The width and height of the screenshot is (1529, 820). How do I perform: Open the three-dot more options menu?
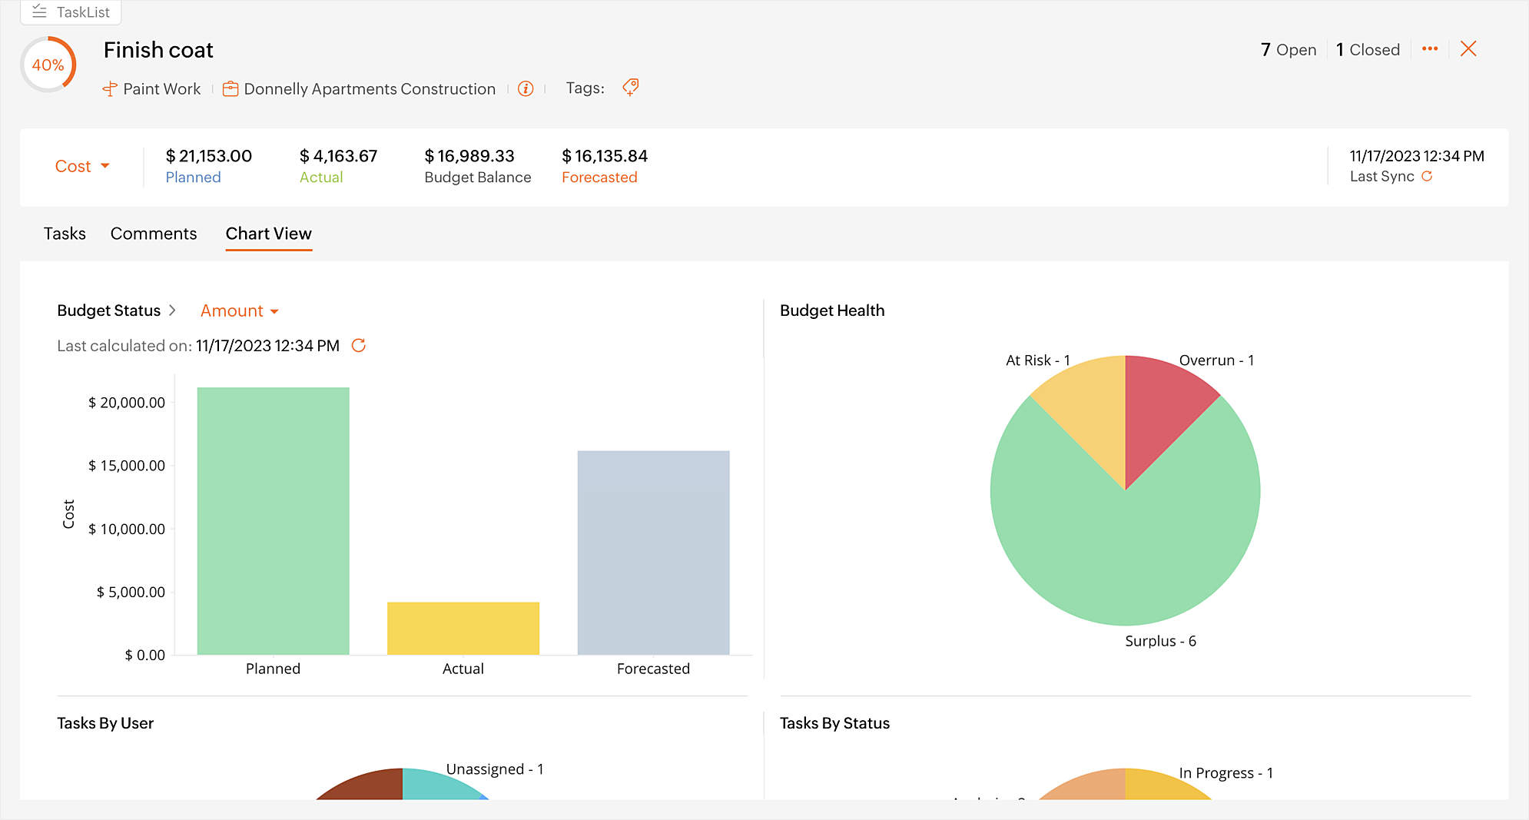coord(1429,49)
